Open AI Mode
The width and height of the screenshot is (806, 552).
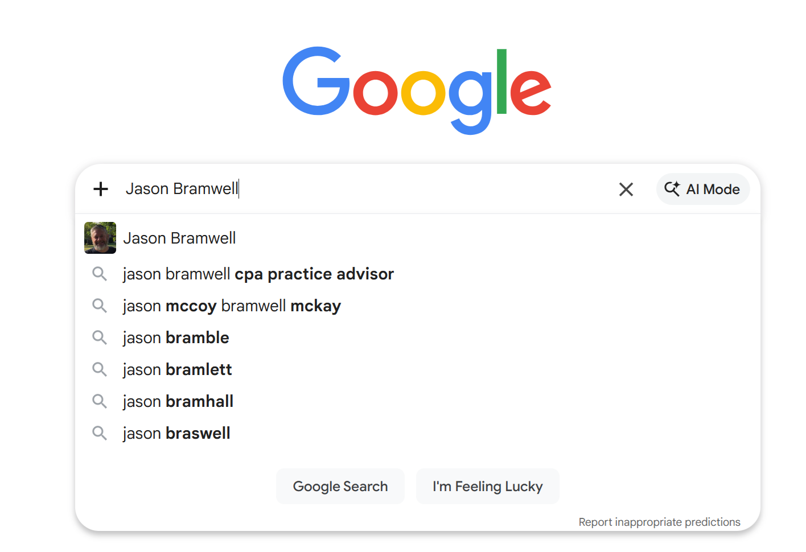pyautogui.click(x=703, y=189)
